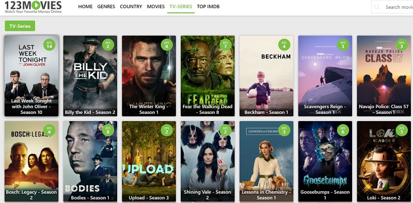Open Lessons in Chemistry poster

click(x=266, y=161)
